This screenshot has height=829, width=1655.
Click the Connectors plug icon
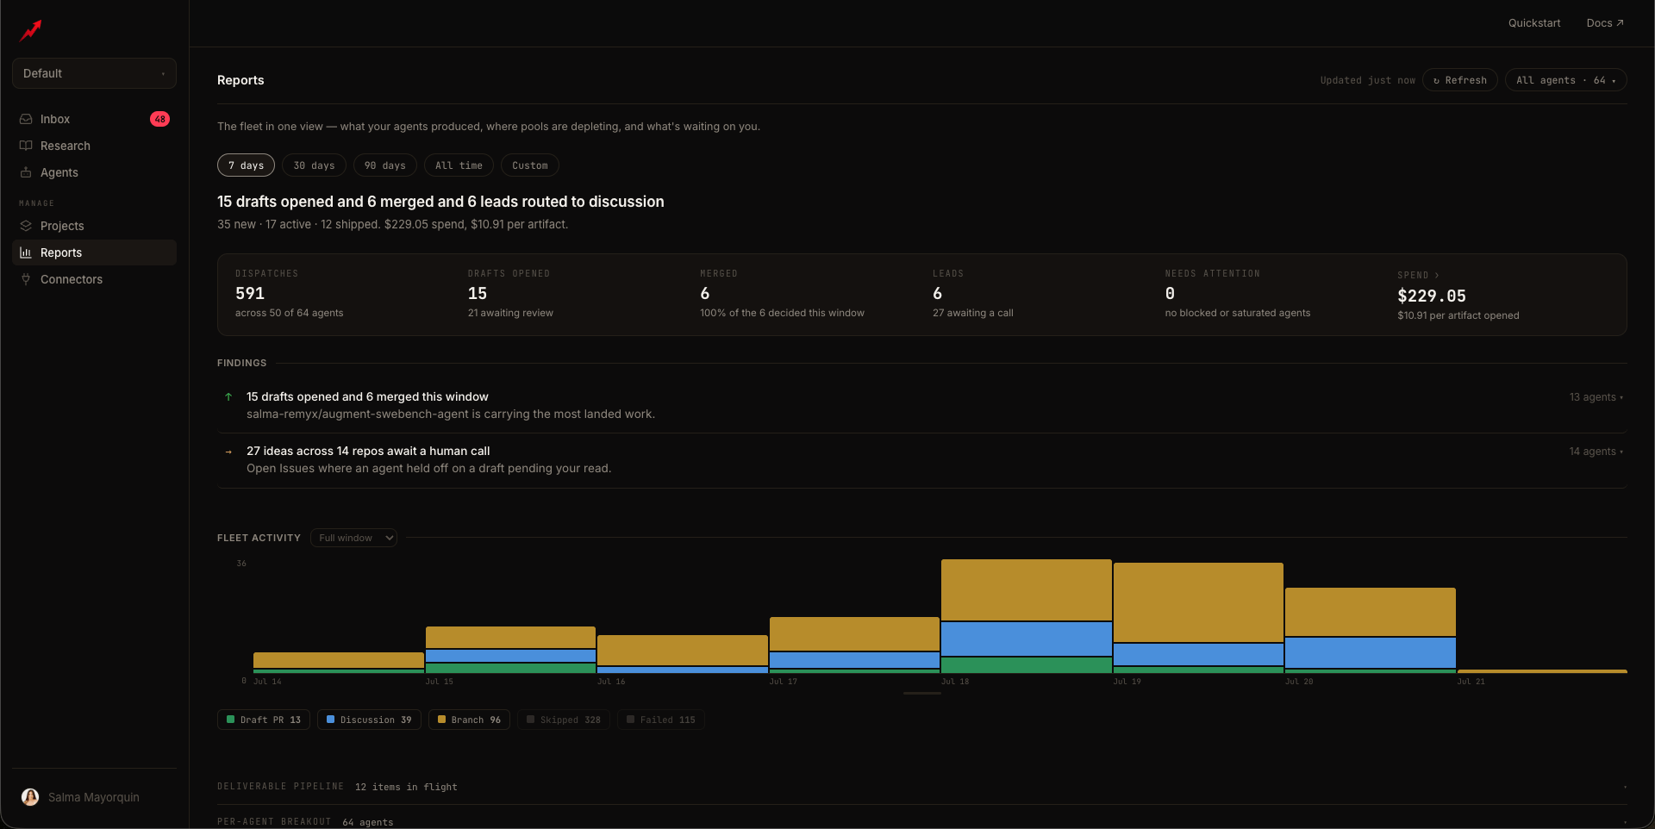(x=26, y=279)
